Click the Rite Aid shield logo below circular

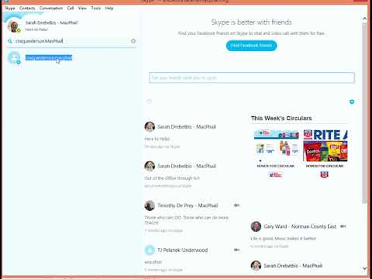[x=325, y=174]
